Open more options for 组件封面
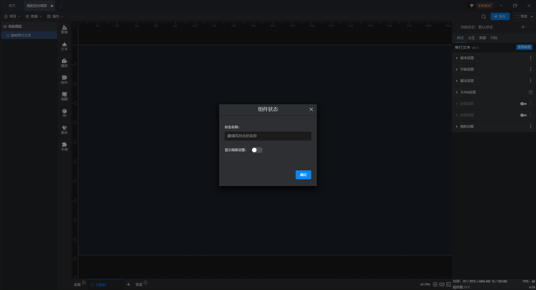Viewport: 536px width, 290px height. 530,126
